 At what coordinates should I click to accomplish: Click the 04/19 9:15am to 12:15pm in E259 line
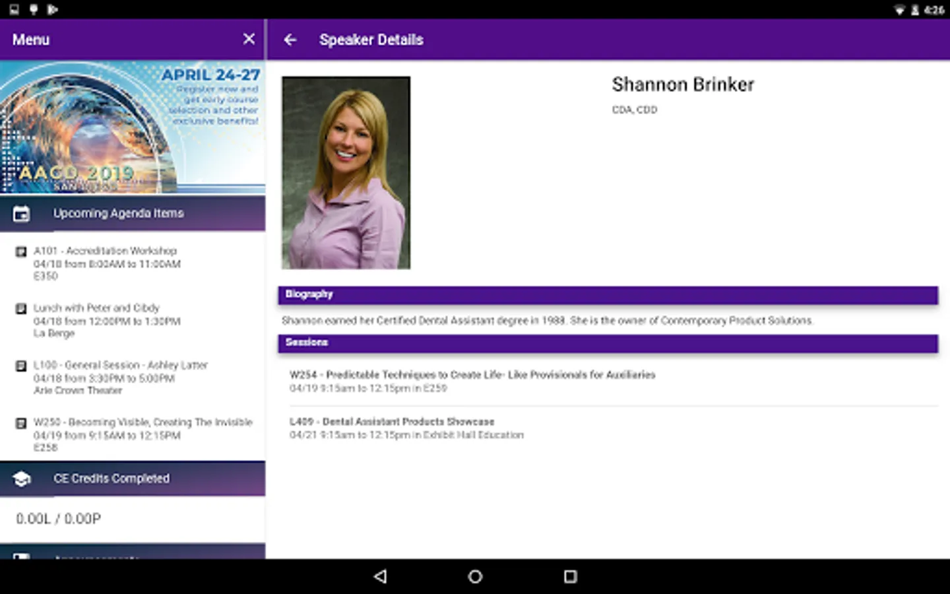pyautogui.click(x=368, y=388)
